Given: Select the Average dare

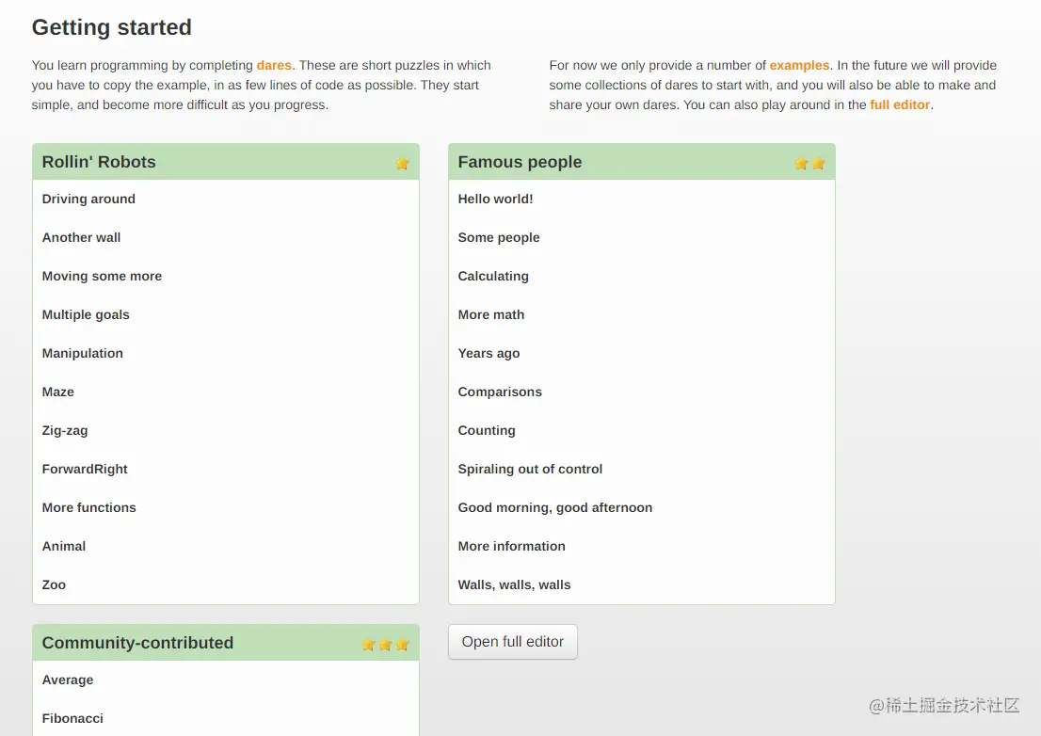Looking at the screenshot, I should pos(68,680).
